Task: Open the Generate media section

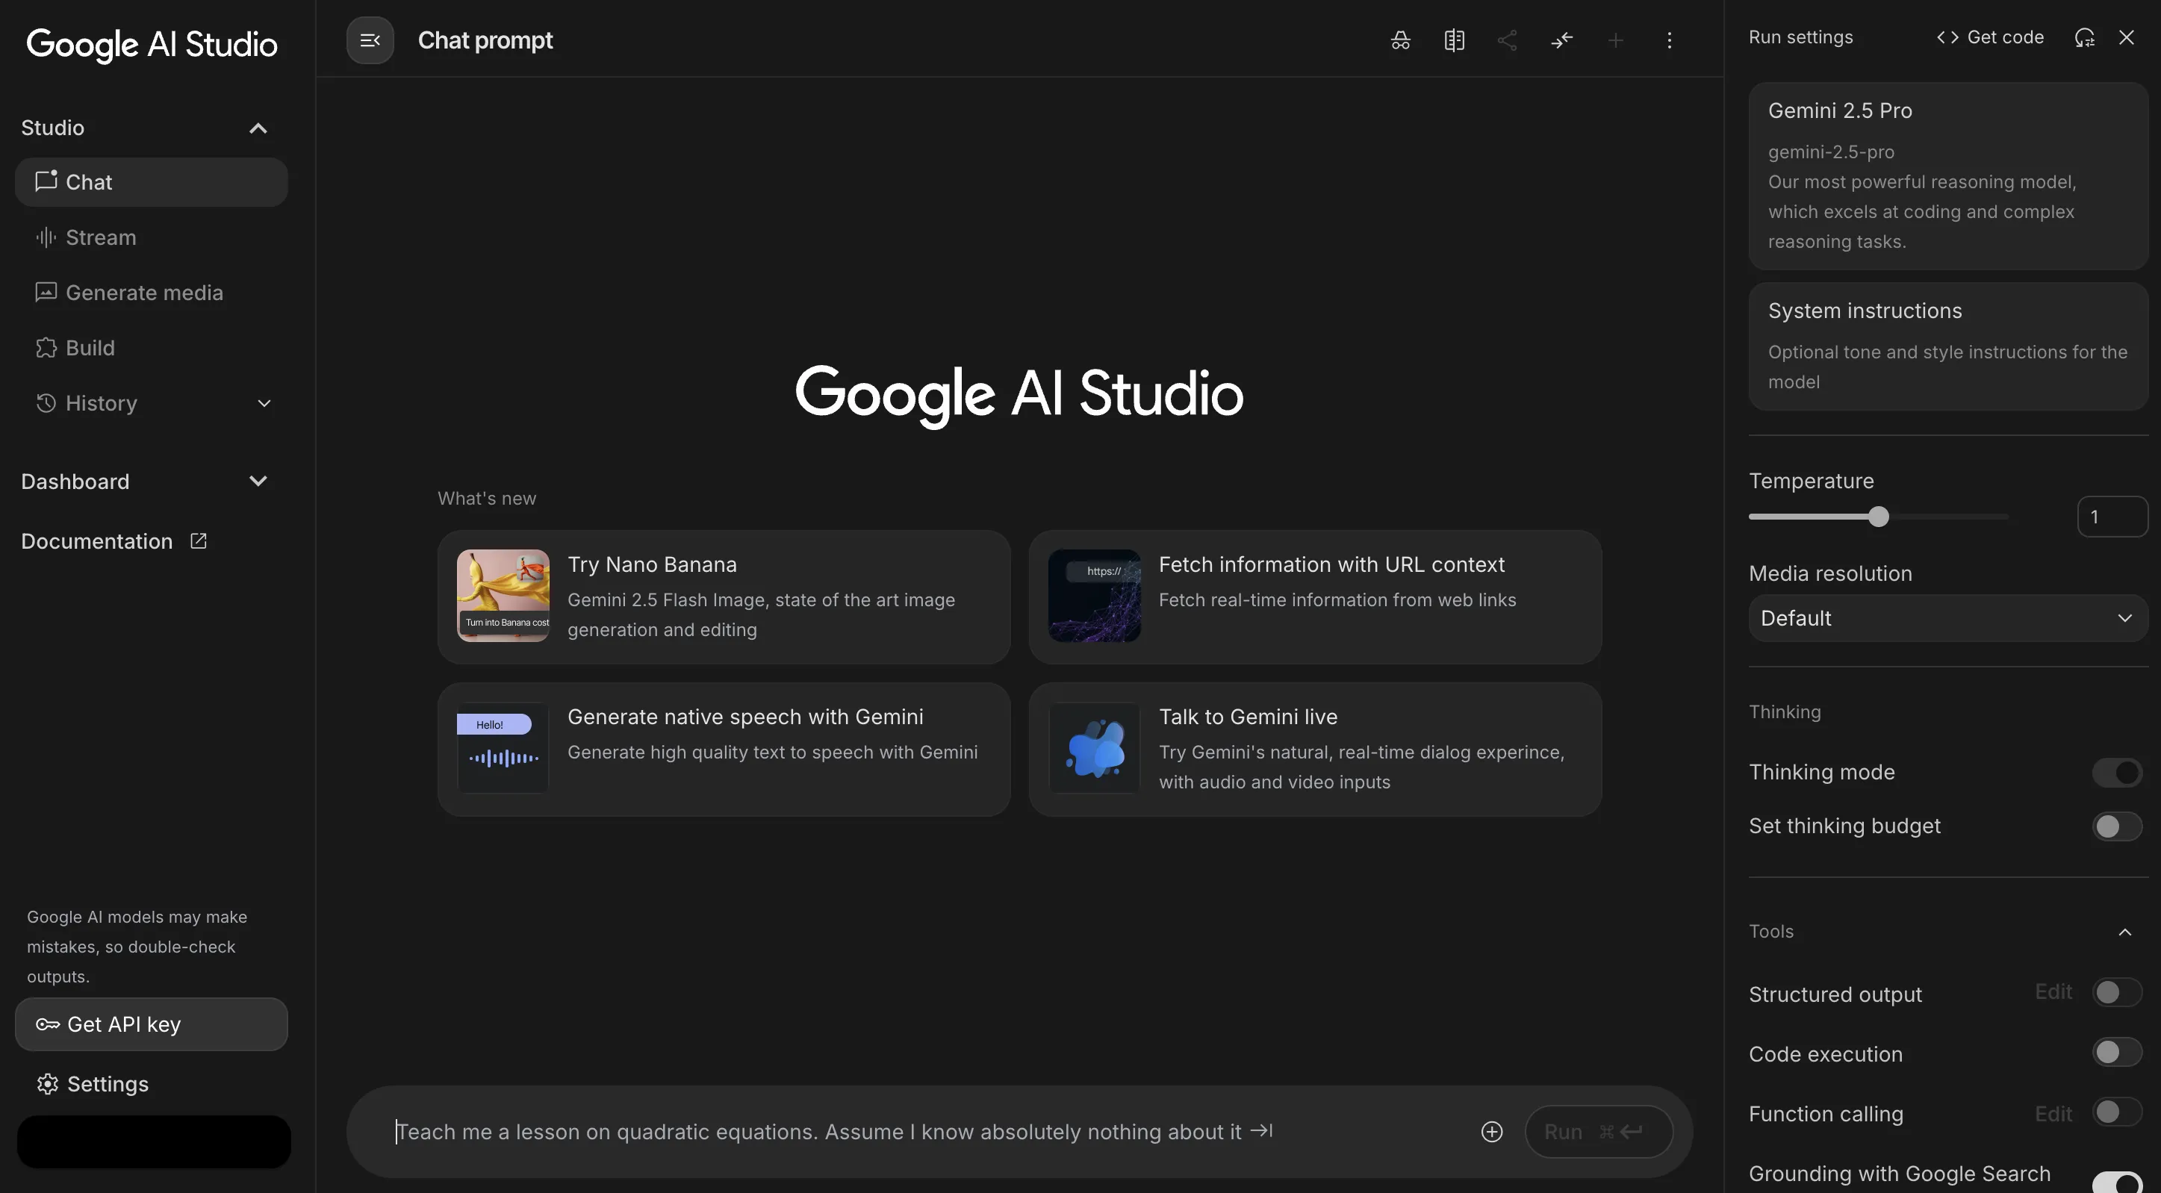Action: (x=144, y=292)
